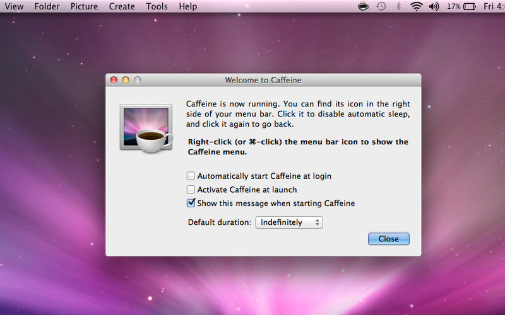
Task: Open the Create menu
Action: (x=122, y=6)
